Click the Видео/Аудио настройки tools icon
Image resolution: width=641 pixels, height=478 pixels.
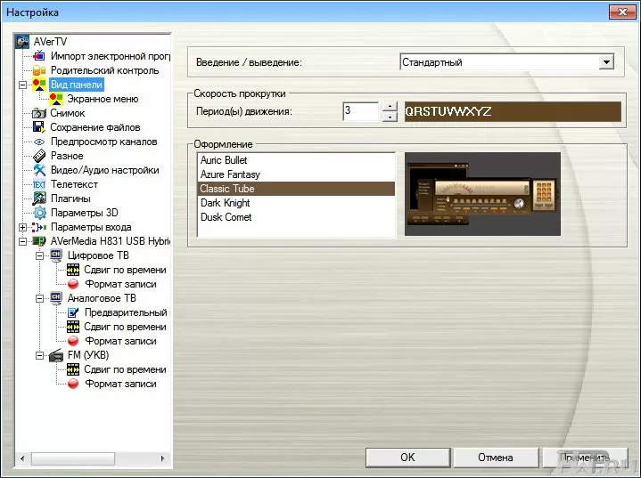pyautogui.click(x=39, y=170)
